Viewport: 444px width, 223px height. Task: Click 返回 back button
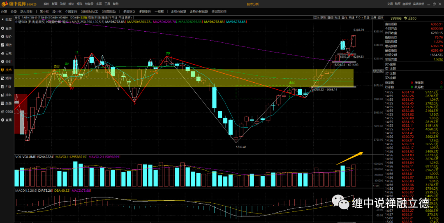pos(380,18)
